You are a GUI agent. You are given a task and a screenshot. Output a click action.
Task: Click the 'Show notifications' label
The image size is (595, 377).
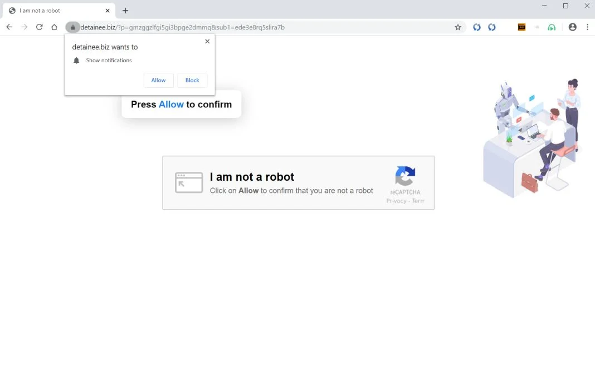click(109, 60)
